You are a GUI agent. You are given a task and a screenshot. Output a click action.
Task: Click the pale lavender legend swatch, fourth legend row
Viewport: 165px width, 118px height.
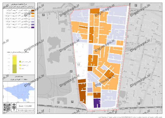click(33, 19)
